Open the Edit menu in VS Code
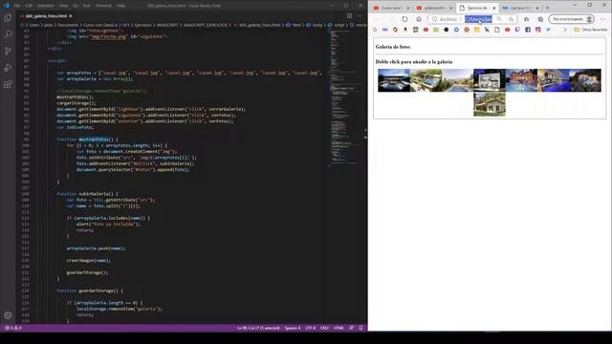 coord(29,6)
